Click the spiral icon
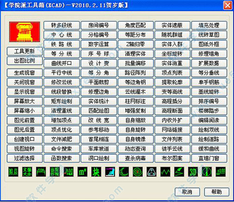The height and width of the screenshot is (202, 234). tap(137, 172)
